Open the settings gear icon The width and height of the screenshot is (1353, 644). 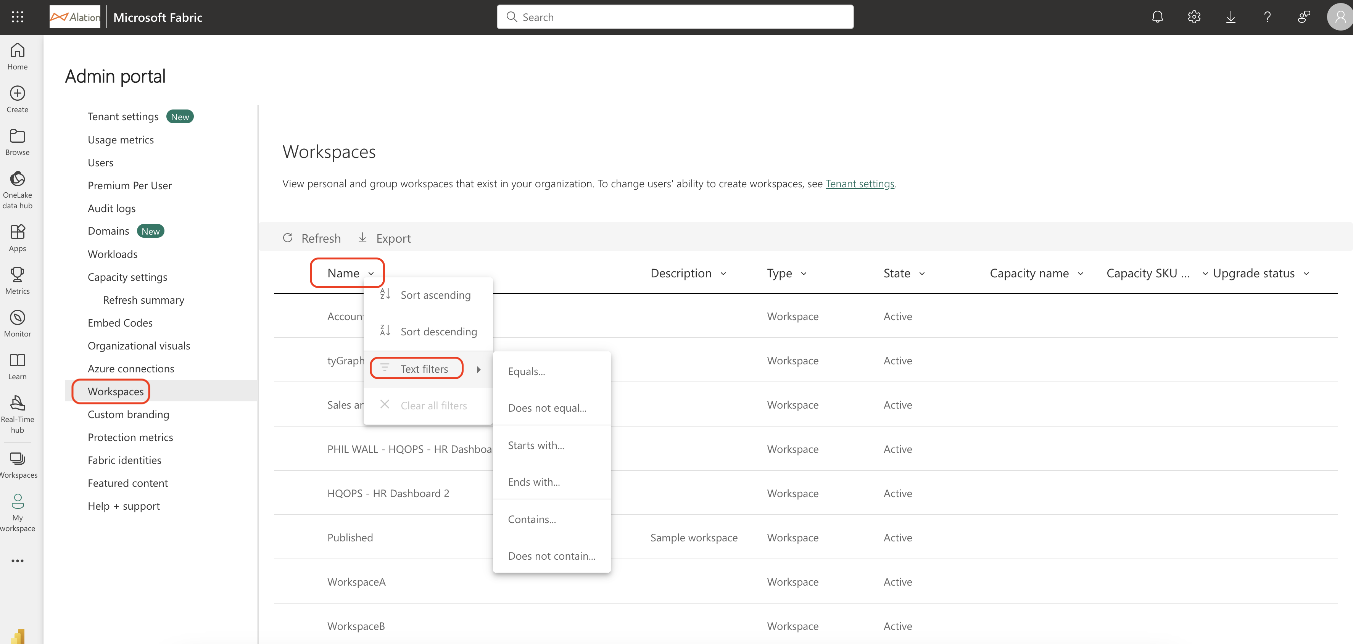1194,17
